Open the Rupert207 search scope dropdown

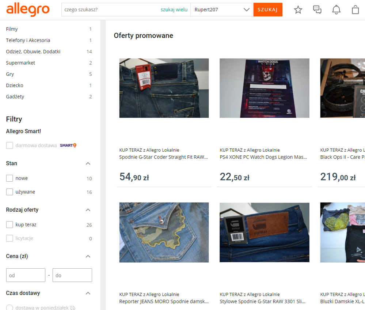click(x=221, y=10)
